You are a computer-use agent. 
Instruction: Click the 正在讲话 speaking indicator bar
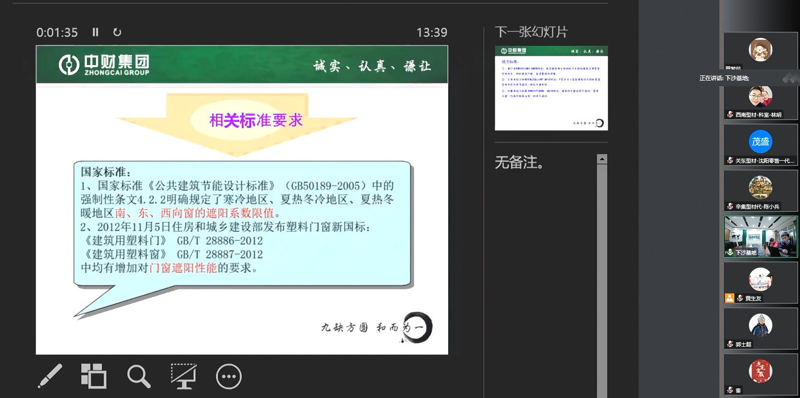[x=724, y=78]
